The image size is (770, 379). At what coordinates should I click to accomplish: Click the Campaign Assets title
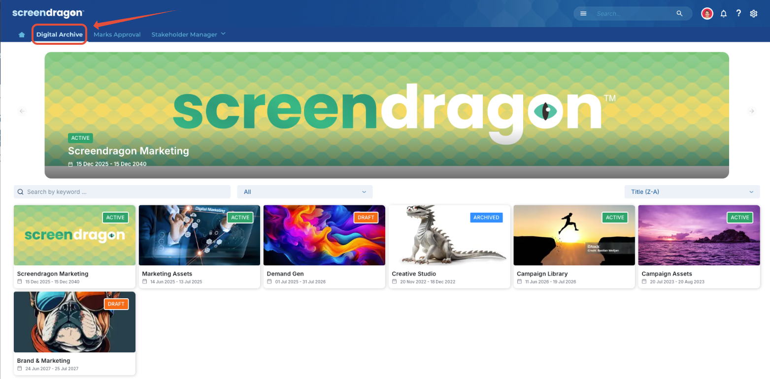click(667, 274)
